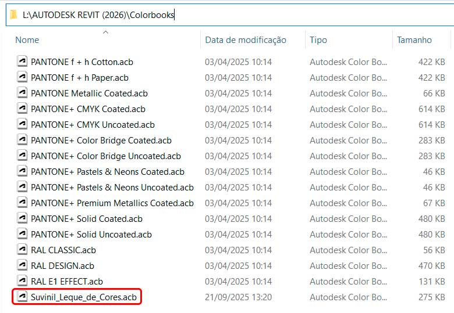This screenshot has height=313, width=454.
Task: Click the file name RAL DESIGN.acb
Action: (62, 265)
